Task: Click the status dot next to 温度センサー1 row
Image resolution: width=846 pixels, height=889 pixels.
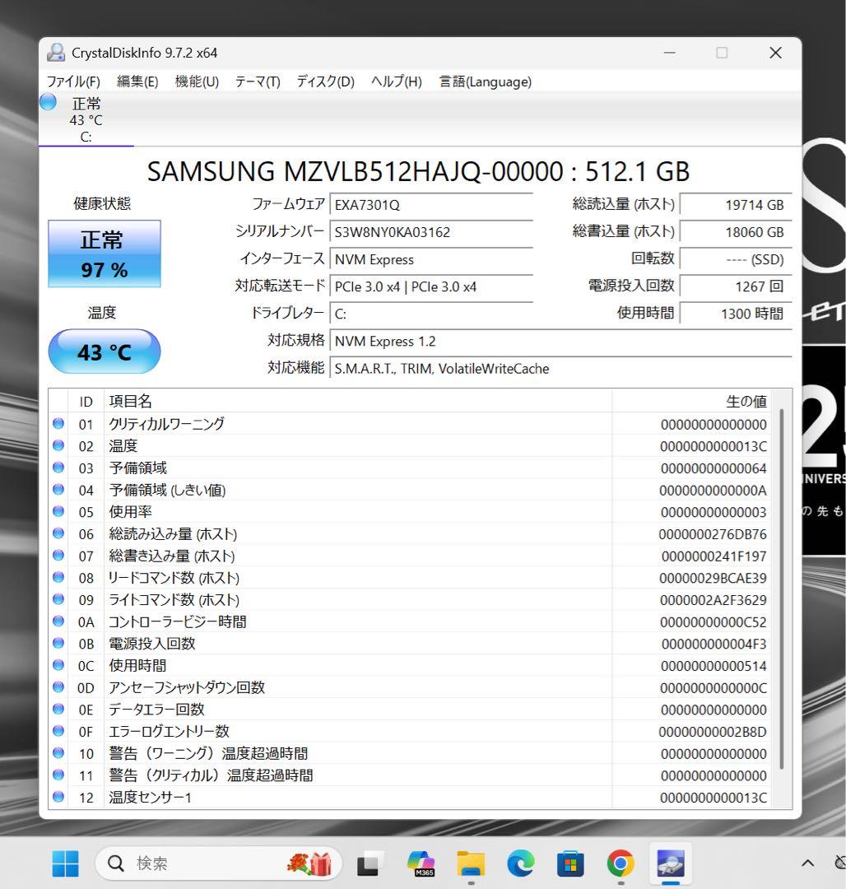Action: click(x=58, y=797)
